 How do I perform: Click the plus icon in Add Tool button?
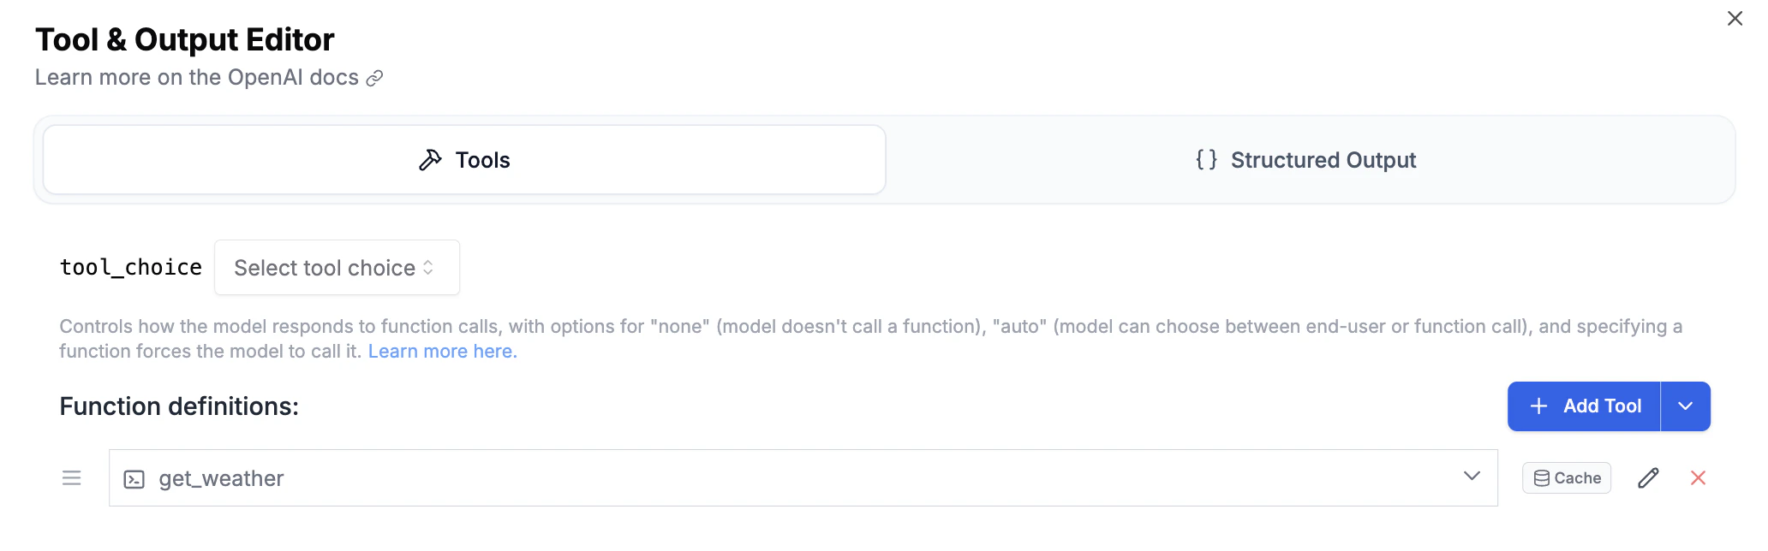tap(1538, 406)
